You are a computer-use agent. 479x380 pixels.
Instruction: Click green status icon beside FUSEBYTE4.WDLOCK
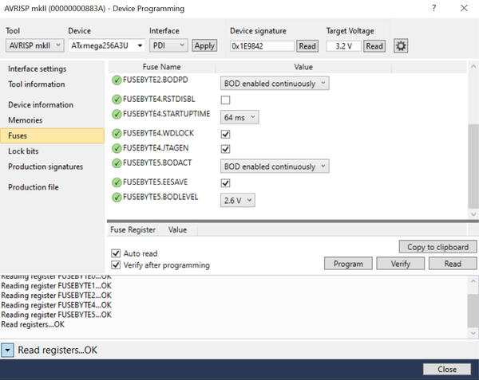[x=117, y=134]
